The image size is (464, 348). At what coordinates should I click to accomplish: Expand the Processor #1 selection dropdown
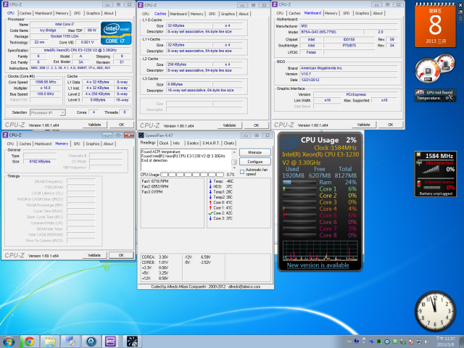point(62,112)
